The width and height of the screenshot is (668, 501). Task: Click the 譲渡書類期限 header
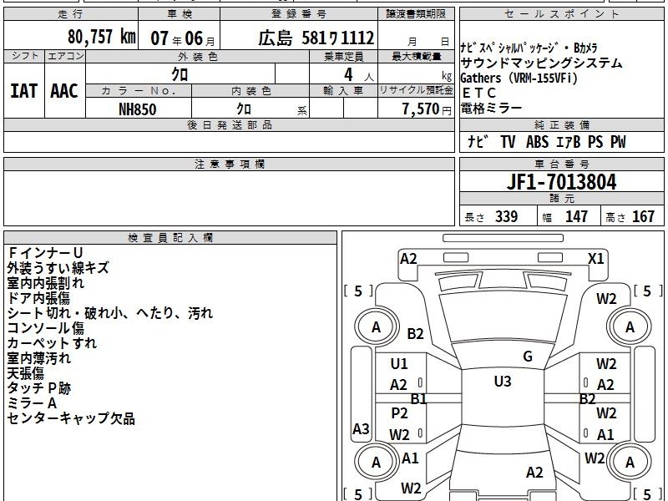pyautogui.click(x=416, y=14)
